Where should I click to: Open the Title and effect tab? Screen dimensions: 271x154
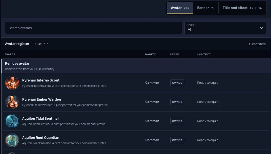(242, 8)
